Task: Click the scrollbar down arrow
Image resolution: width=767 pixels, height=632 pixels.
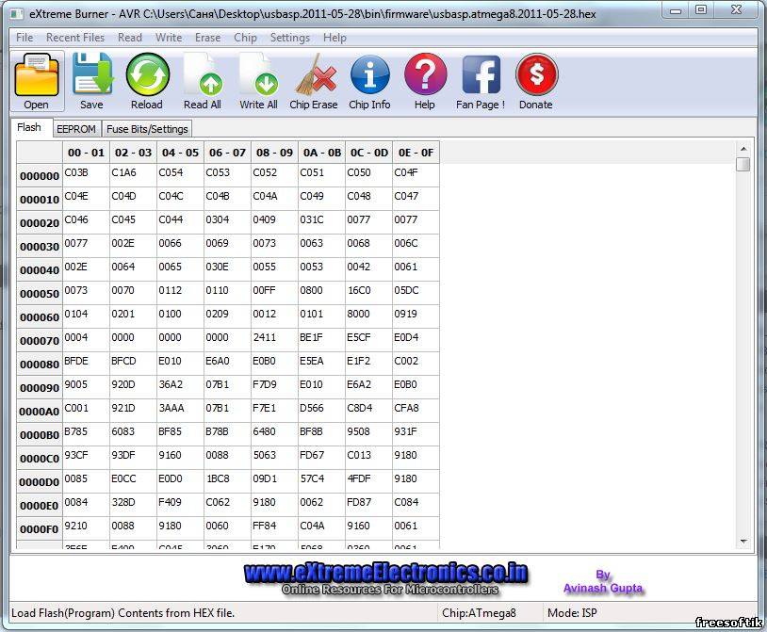Action: [743, 542]
